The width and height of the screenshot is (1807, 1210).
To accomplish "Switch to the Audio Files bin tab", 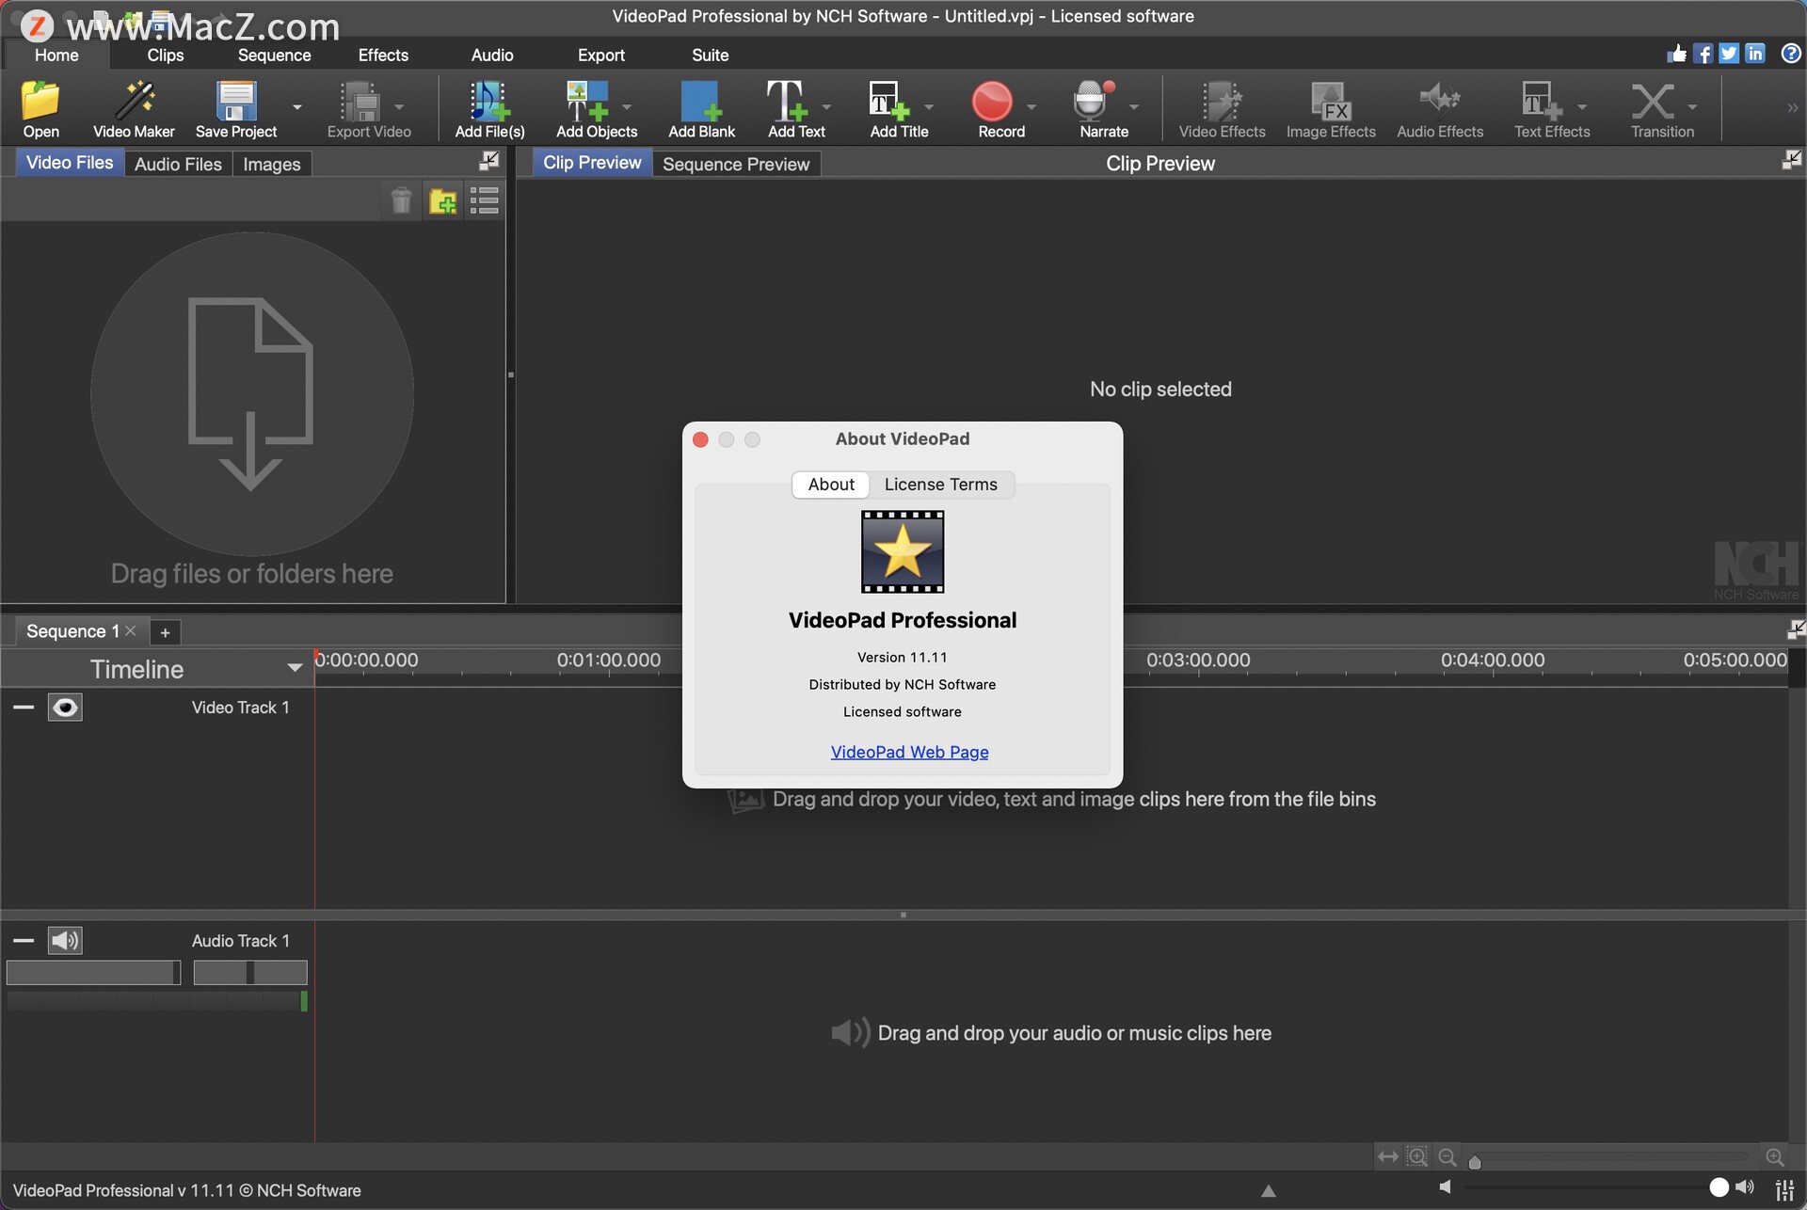I will pyautogui.click(x=178, y=164).
